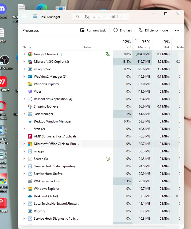Viewport: 191px width, 229px height.
Task: Click the Desktop Window Manager icon
Action: (30, 121)
